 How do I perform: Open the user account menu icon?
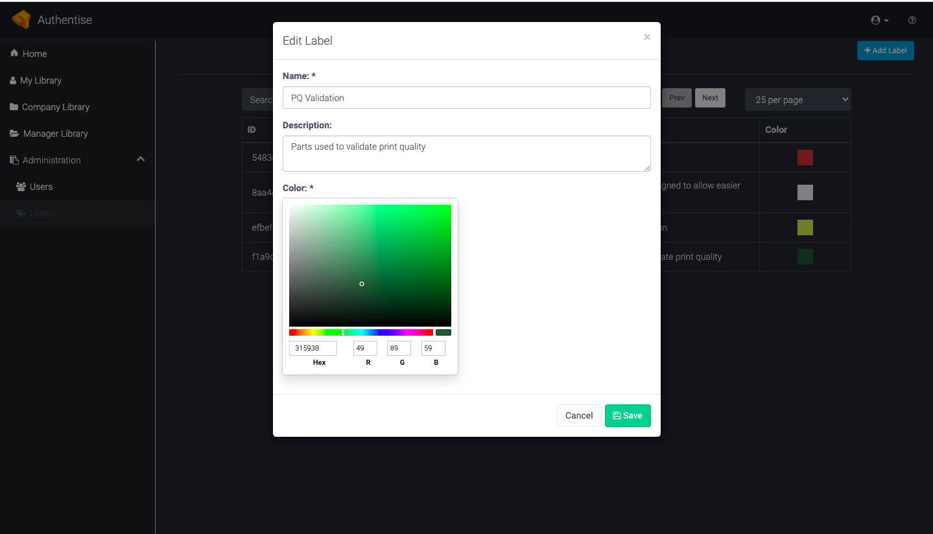879,21
